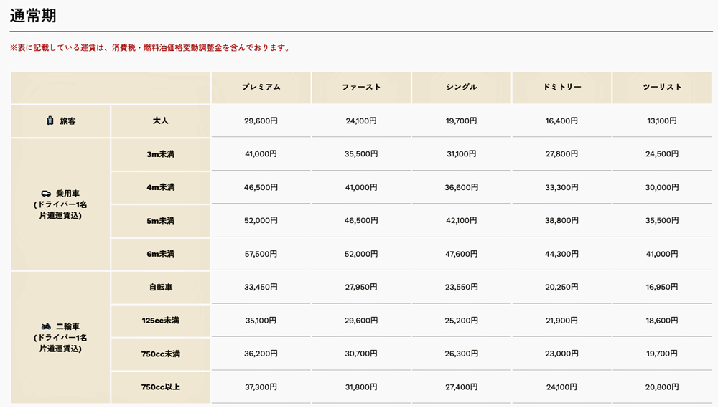Click the 125cc未満 row label
The width and height of the screenshot is (718, 411).
tap(161, 321)
